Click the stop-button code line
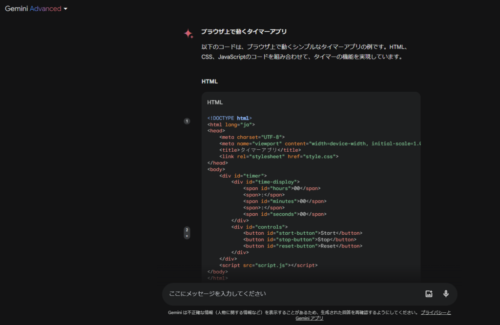The image size is (500, 325). pos(300,240)
